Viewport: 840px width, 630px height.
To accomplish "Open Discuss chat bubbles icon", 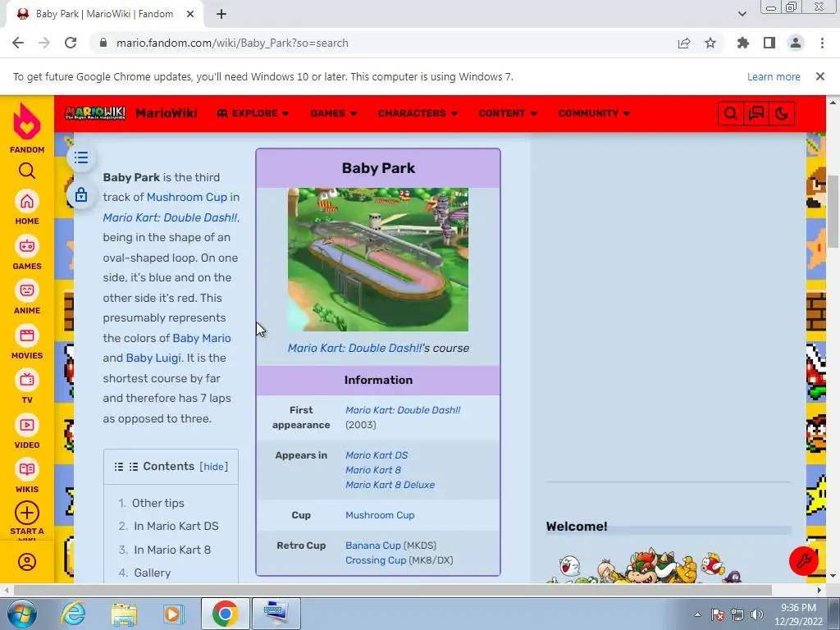I will click(756, 113).
